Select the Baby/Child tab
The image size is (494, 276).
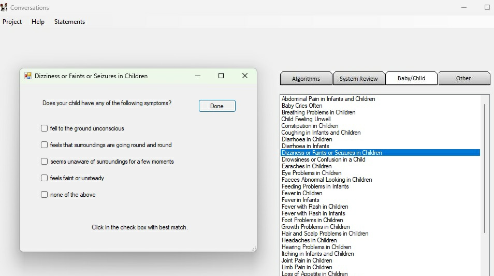(x=412, y=78)
